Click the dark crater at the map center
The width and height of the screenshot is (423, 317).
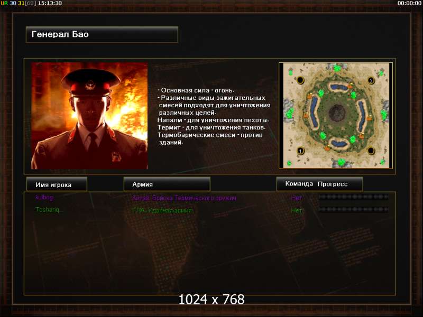point(337,113)
